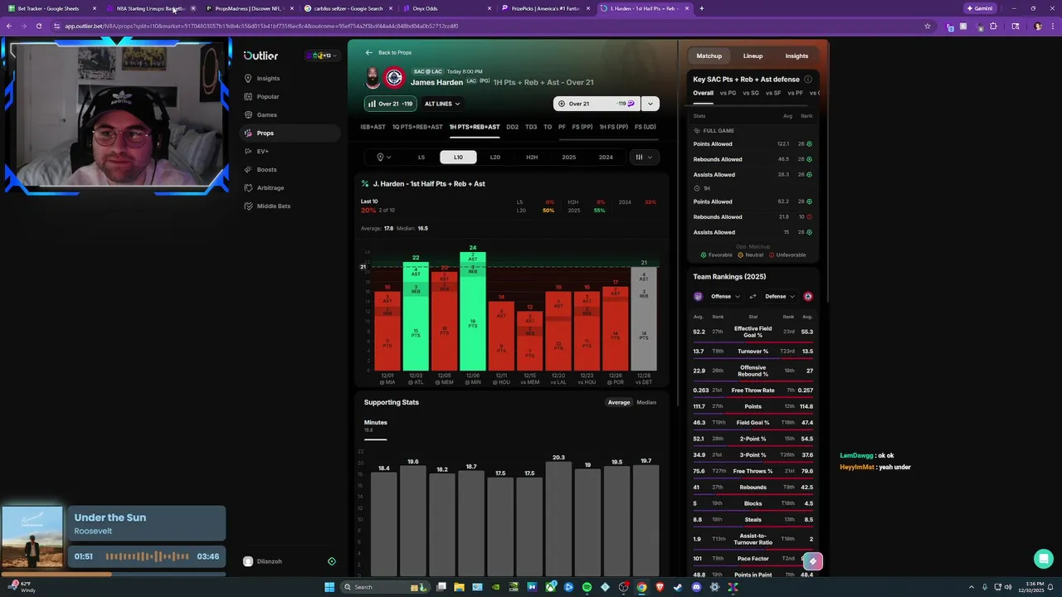Select the TD3 market tab
The height and width of the screenshot is (597, 1062).
pyautogui.click(x=531, y=127)
